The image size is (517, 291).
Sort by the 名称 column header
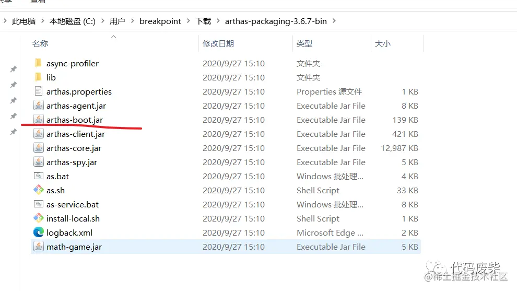(40, 43)
